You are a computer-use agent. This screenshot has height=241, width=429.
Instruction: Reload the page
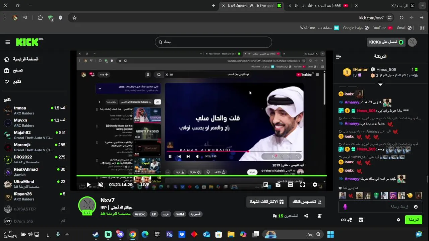[x=402, y=18]
